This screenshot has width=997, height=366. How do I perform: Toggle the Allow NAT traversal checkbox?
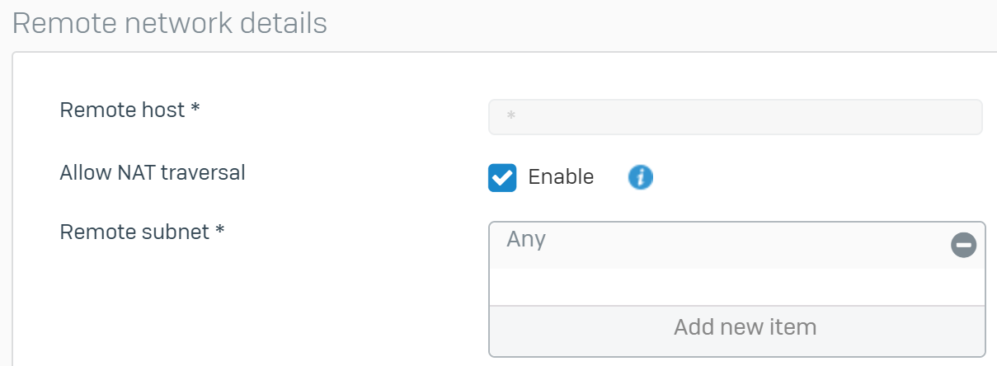click(x=502, y=177)
